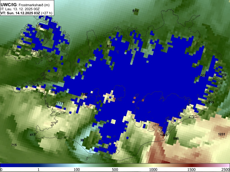Click the 1247 map value
230x172 pixels.
point(84,94)
